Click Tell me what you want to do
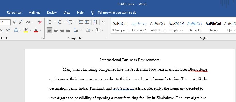This screenshot has width=236, height=102. point(117,13)
